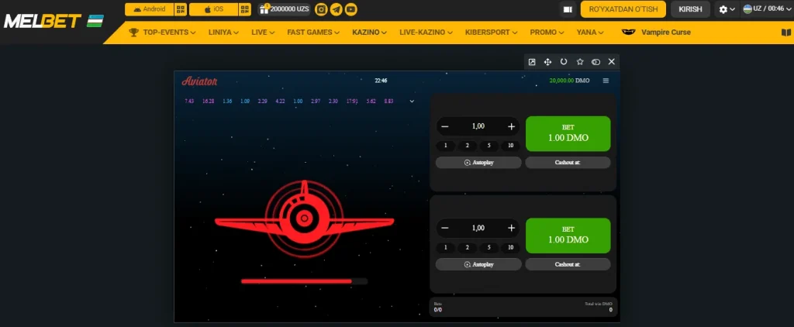Expand the KAZINO menu
794x327 pixels.
pos(370,33)
